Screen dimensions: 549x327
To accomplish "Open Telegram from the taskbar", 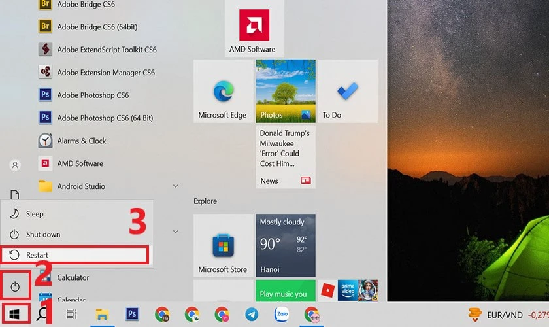I will (252, 315).
